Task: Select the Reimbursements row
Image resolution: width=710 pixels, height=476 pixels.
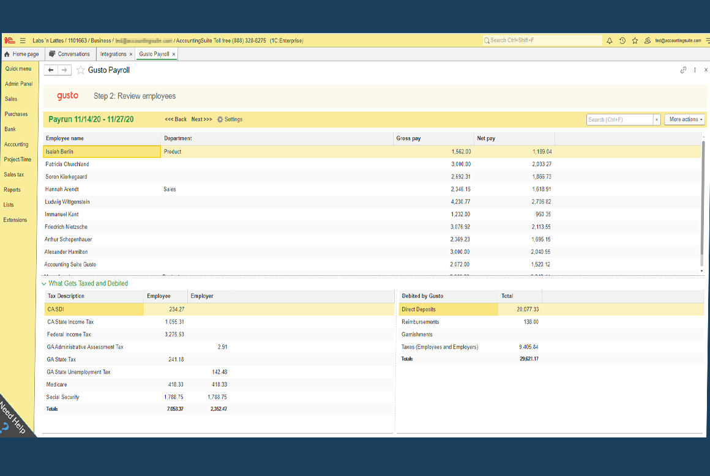Action: [x=551, y=322]
